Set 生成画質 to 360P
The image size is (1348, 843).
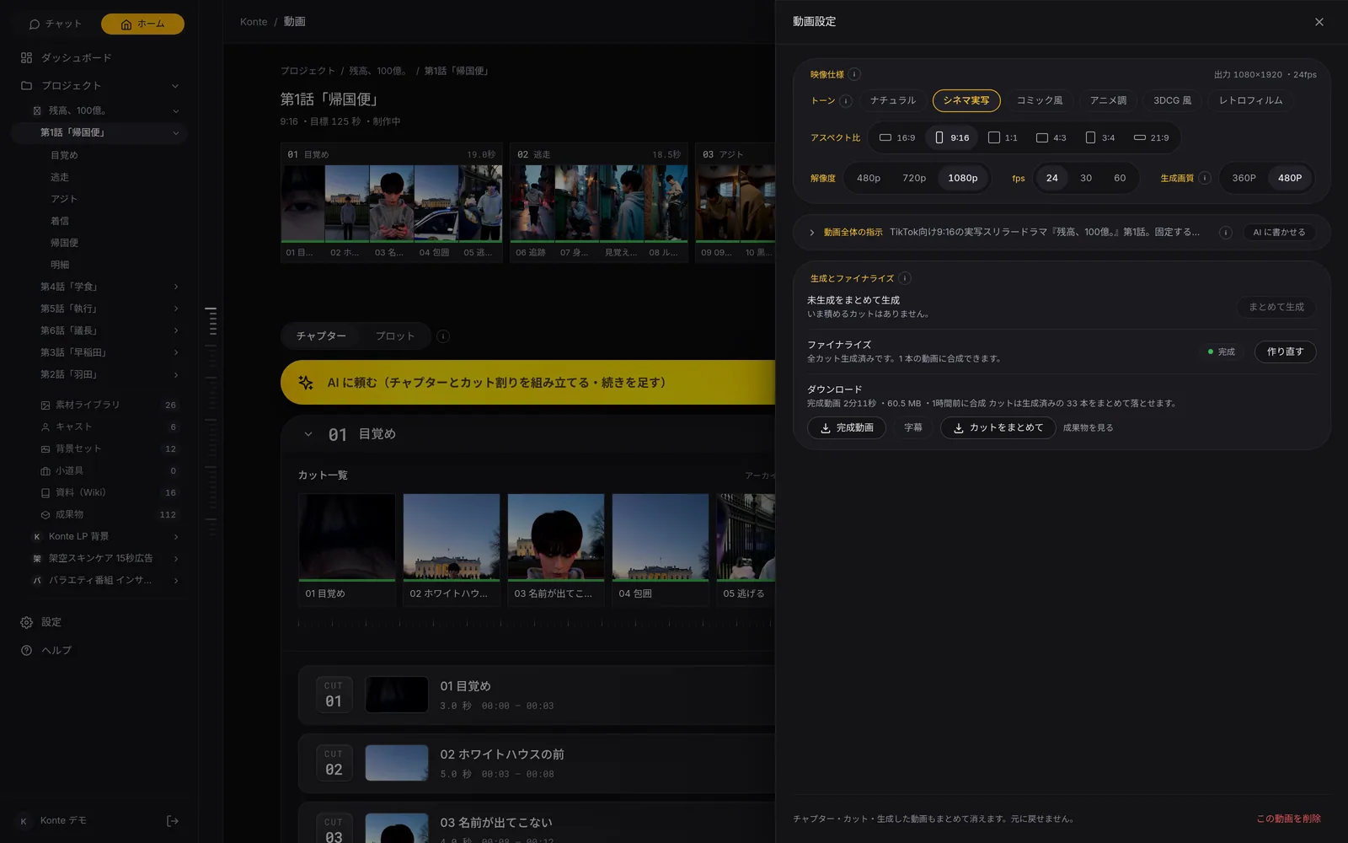[x=1244, y=178]
